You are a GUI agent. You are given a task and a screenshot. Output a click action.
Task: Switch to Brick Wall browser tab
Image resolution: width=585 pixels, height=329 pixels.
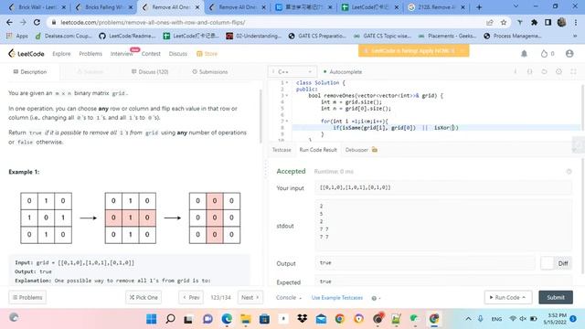coord(37,7)
